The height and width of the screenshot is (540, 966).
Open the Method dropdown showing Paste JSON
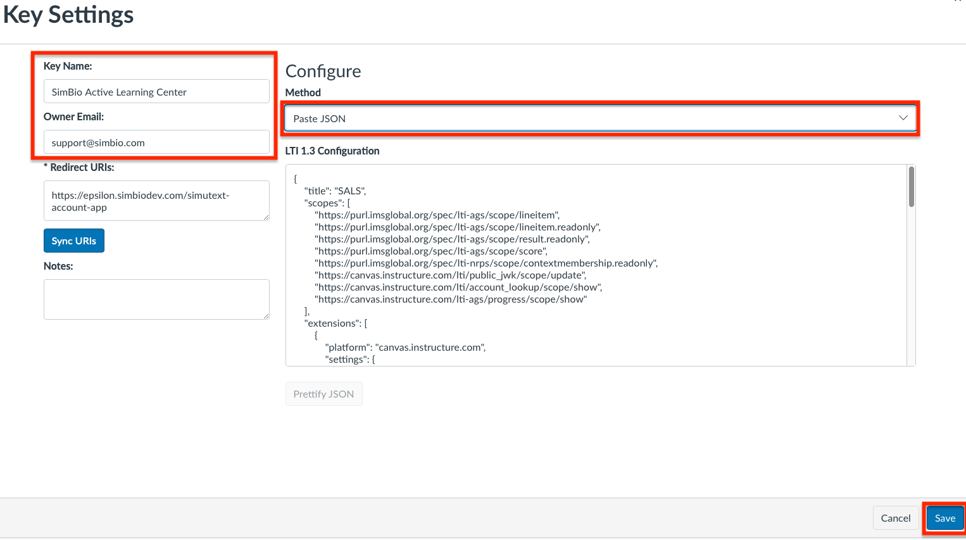coord(600,118)
